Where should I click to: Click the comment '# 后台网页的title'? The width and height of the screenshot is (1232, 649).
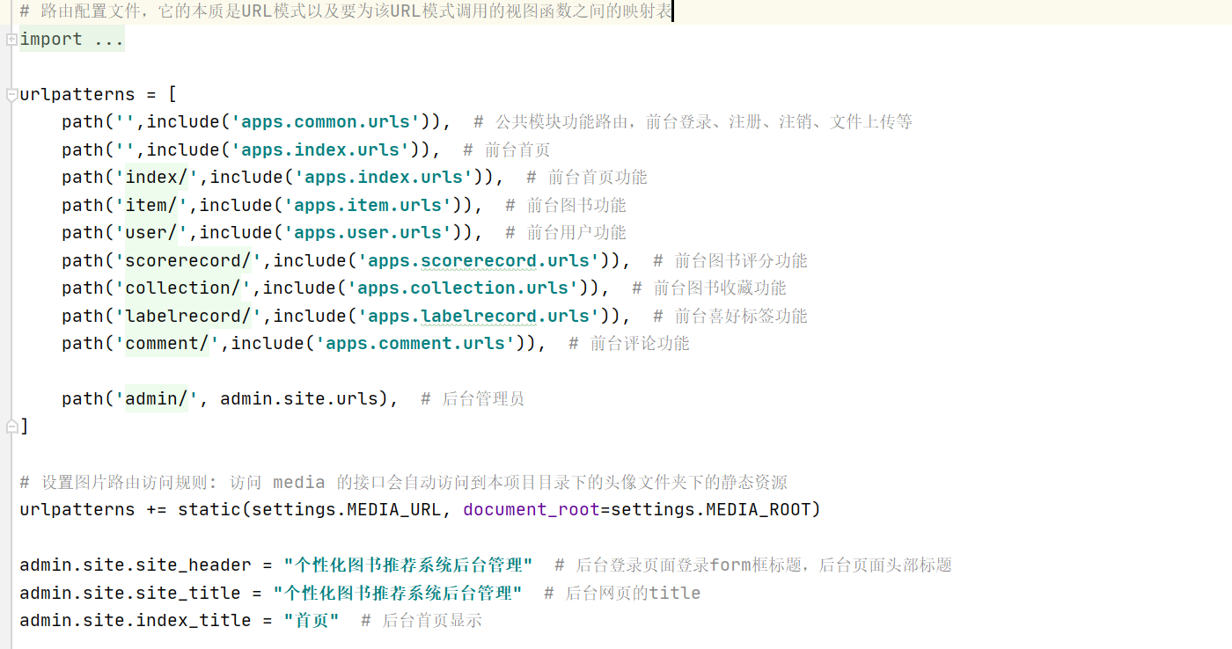click(x=622, y=594)
